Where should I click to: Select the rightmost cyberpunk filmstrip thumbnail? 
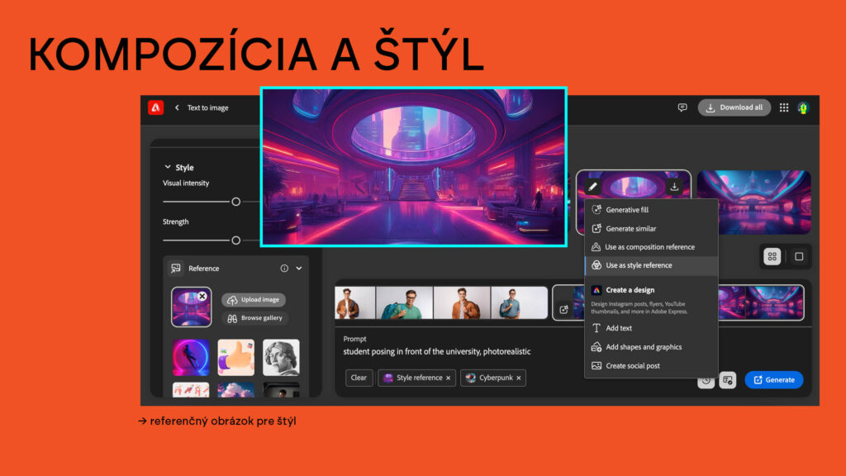(x=774, y=302)
